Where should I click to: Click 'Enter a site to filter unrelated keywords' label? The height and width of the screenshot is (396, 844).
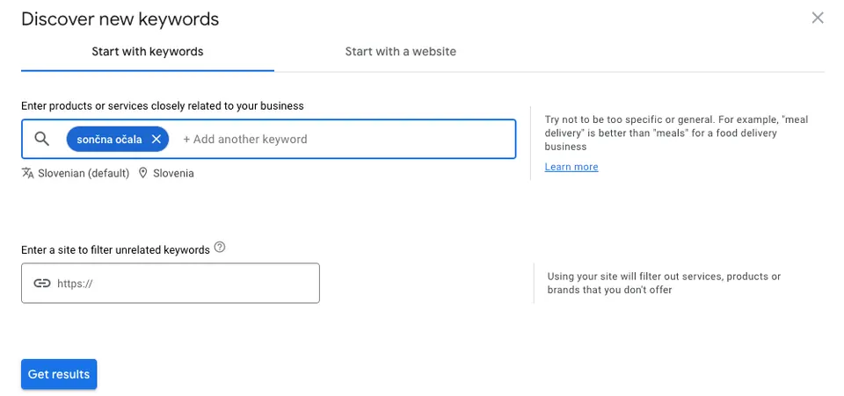[116, 250]
